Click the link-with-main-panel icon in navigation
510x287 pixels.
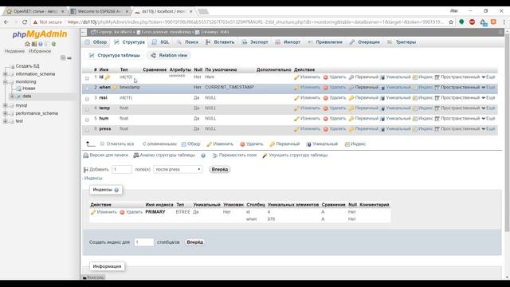(69, 58)
